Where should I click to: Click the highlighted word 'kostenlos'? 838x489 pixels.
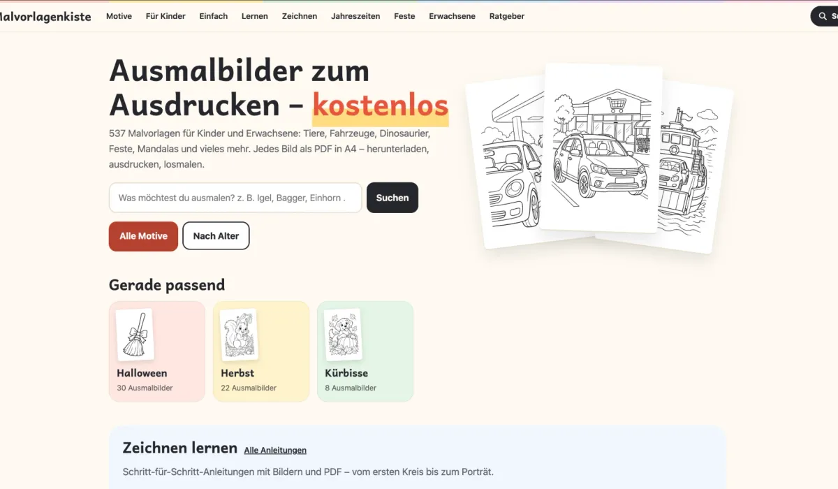381,105
